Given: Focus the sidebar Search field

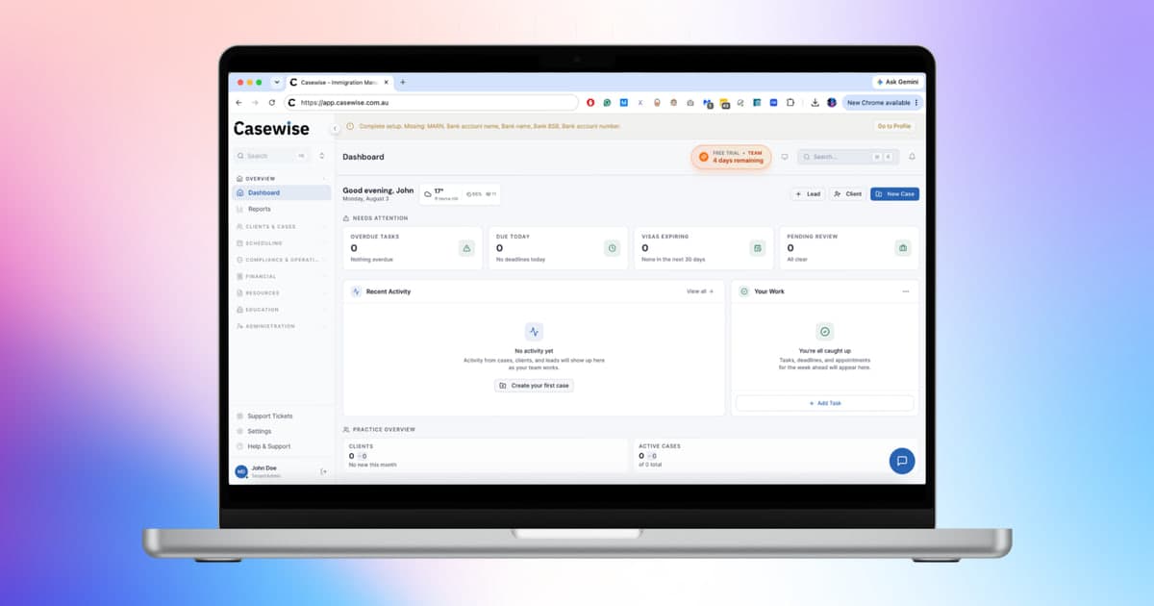Looking at the screenshot, I should (x=272, y=156).
